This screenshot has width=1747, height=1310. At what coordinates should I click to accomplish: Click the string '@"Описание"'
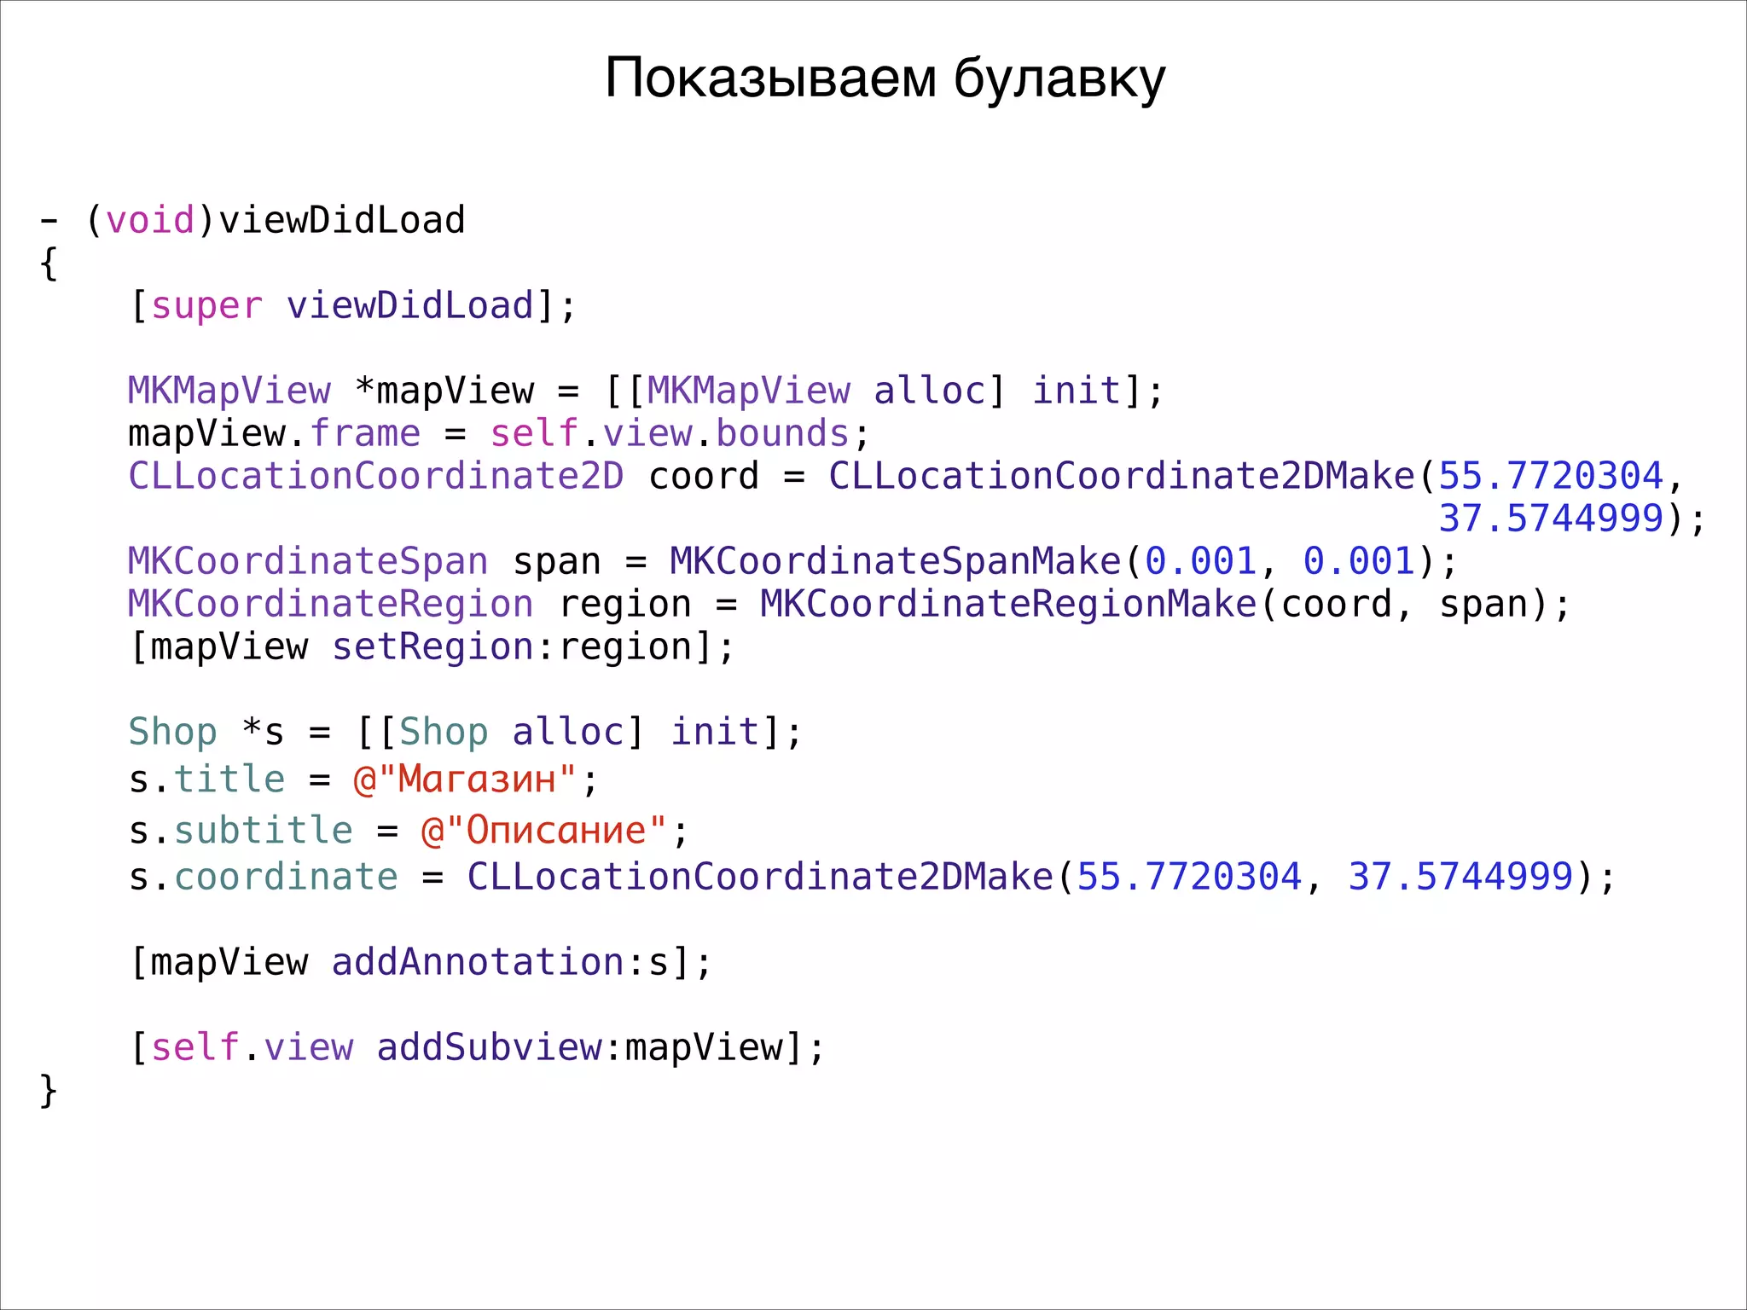(x=544, y=831)
